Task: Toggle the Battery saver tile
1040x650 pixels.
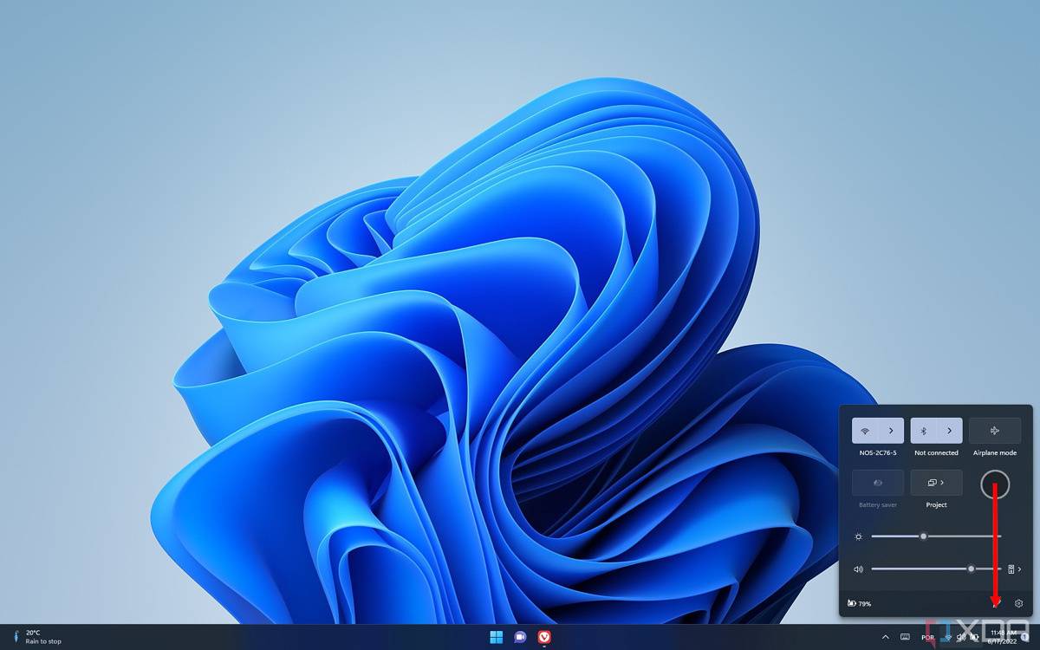Action: [878, 483]
